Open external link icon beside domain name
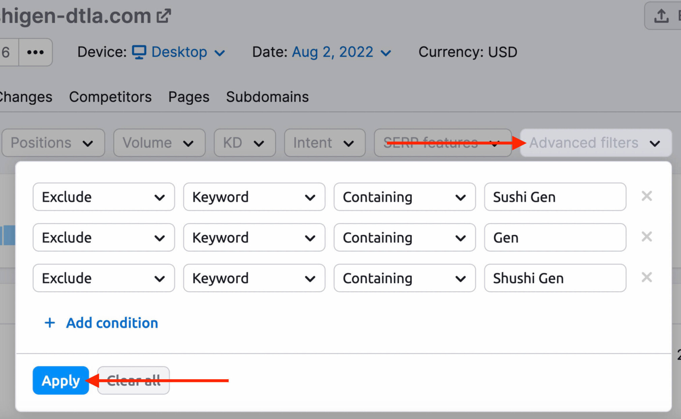This screenshot has height=419, width=681. [164, 16]
